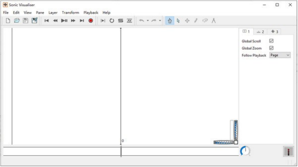Screen dimensions: 298x167
Task: Select the Draw pencil tool
Action: [x=196, y=20]
